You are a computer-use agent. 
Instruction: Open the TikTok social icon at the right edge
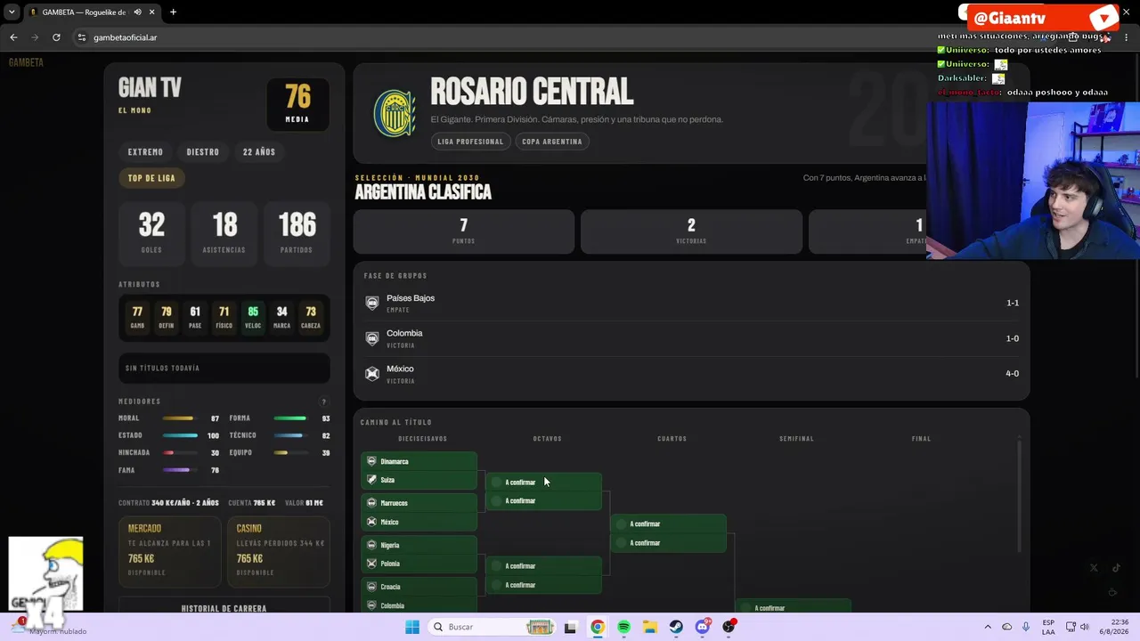tap(1116, 568)
